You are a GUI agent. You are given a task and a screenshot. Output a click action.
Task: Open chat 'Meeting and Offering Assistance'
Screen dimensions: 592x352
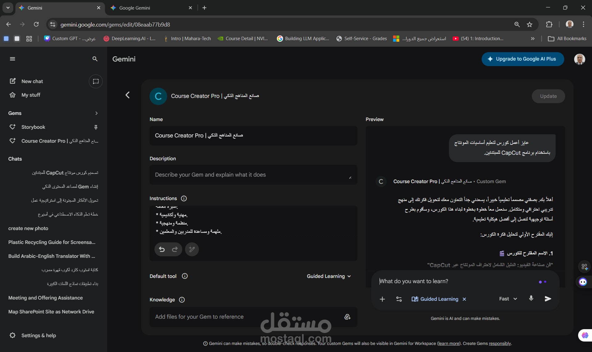[46, 298]
